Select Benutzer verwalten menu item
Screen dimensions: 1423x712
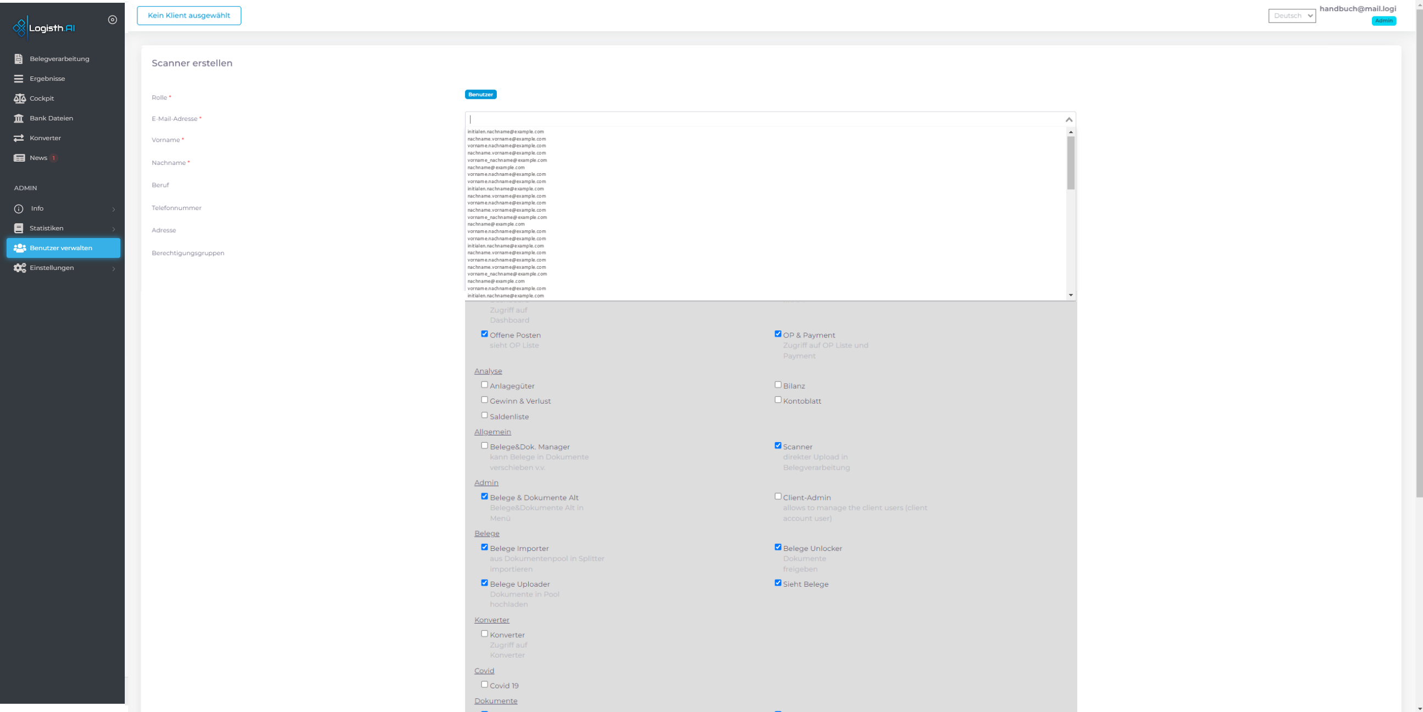coord(62,247)
